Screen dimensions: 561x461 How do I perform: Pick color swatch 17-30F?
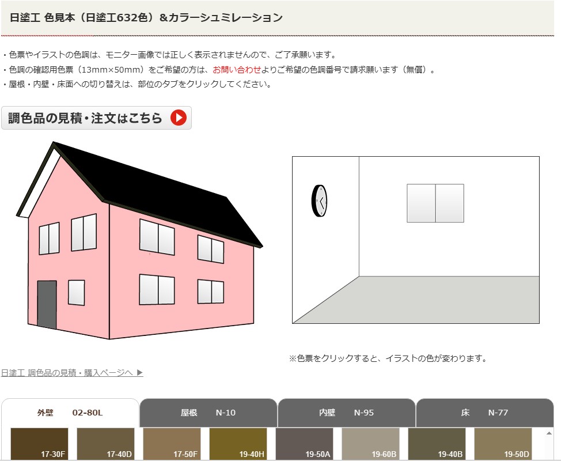[x=39, y=444]
